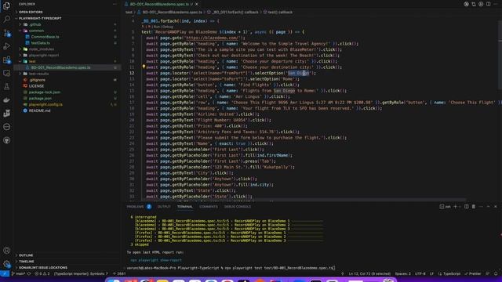This screenshot has height=282, width=502.
Task: Open the Remote Explorer icon in the activity bar
Action: coord(6,73)
